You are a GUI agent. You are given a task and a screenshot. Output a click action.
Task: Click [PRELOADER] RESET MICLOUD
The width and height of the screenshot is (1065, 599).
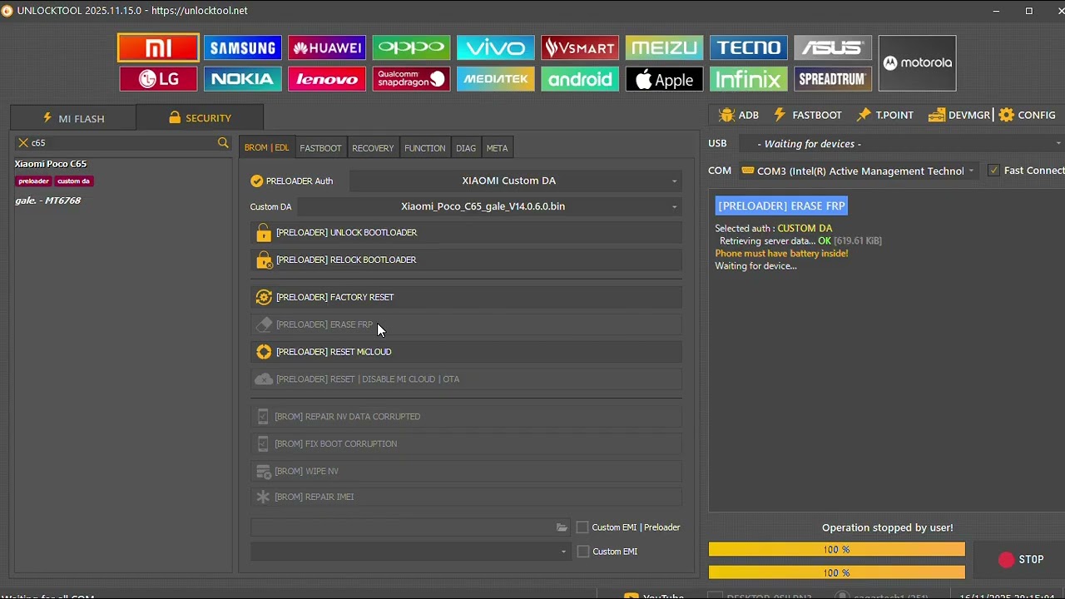(x=466, y=352)
